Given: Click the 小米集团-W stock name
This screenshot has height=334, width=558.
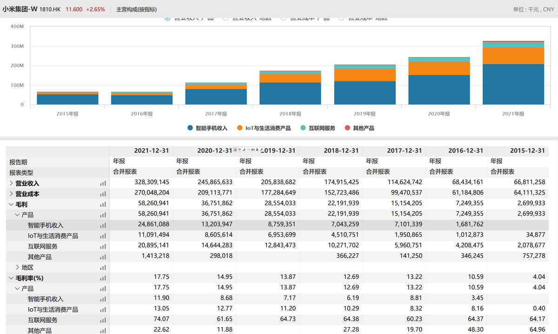Looking at the screenshot, I should coord(20,9).
